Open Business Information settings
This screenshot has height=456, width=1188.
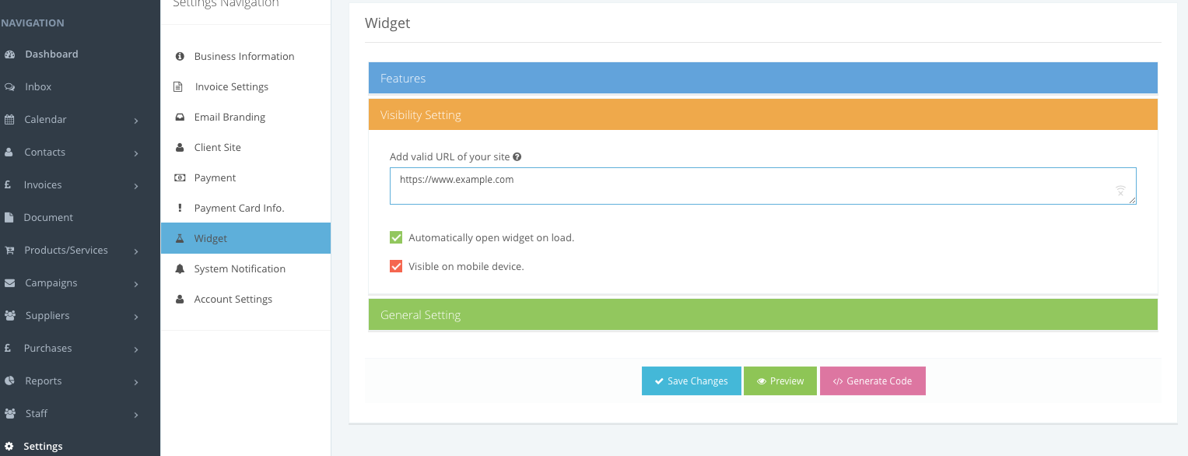[x=244, y=57]
